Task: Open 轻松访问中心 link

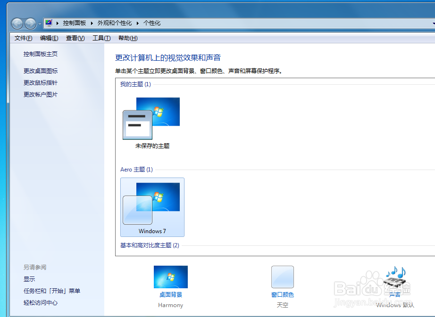Action: [41, 302]
